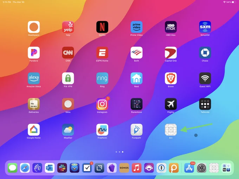Open the Chase app
The height and width of the screenshot is (179, 239).
(205, 53)
